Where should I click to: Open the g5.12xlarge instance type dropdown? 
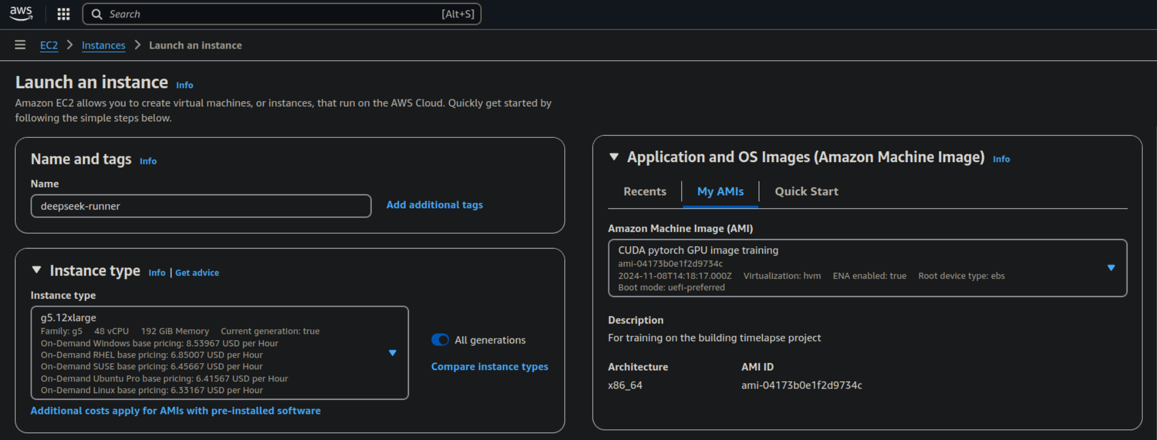(x=220, y=353)
